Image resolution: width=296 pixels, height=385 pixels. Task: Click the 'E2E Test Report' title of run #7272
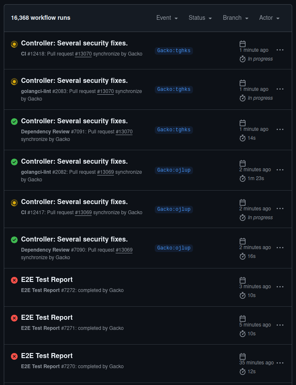point(47,279)
